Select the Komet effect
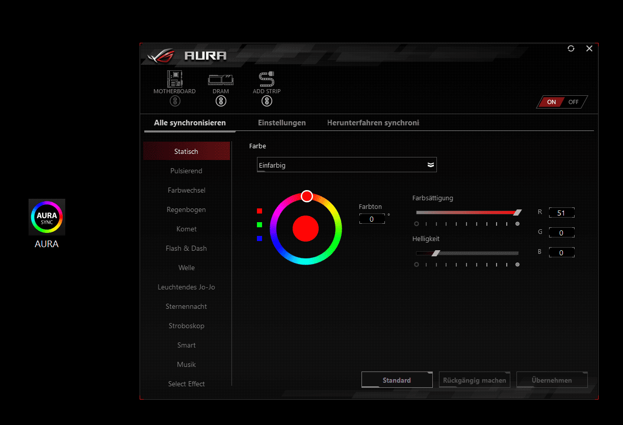 click(187, 229)
